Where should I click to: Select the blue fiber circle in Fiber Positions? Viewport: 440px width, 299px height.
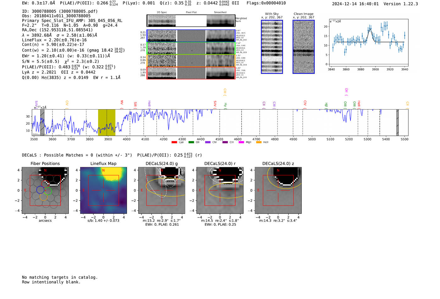[40, 190]
